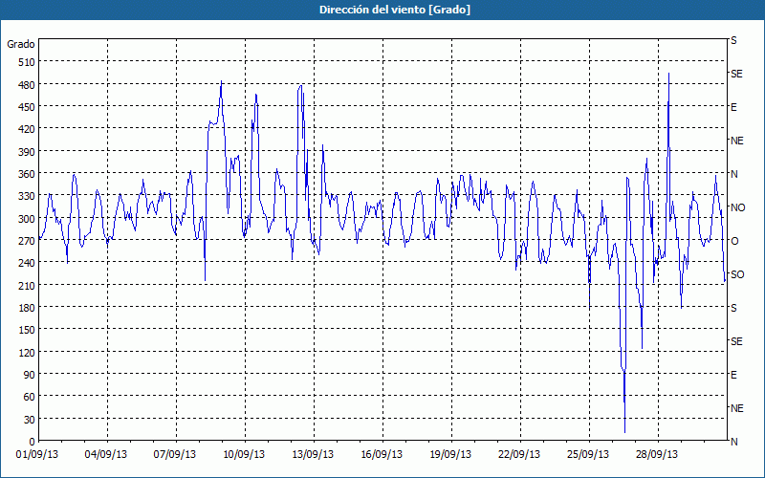This screenshot has height=478, width=765.
Task: Click the 04/09/13 date label
Action: tap(106, 454)
